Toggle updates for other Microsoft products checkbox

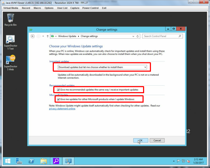58,99
